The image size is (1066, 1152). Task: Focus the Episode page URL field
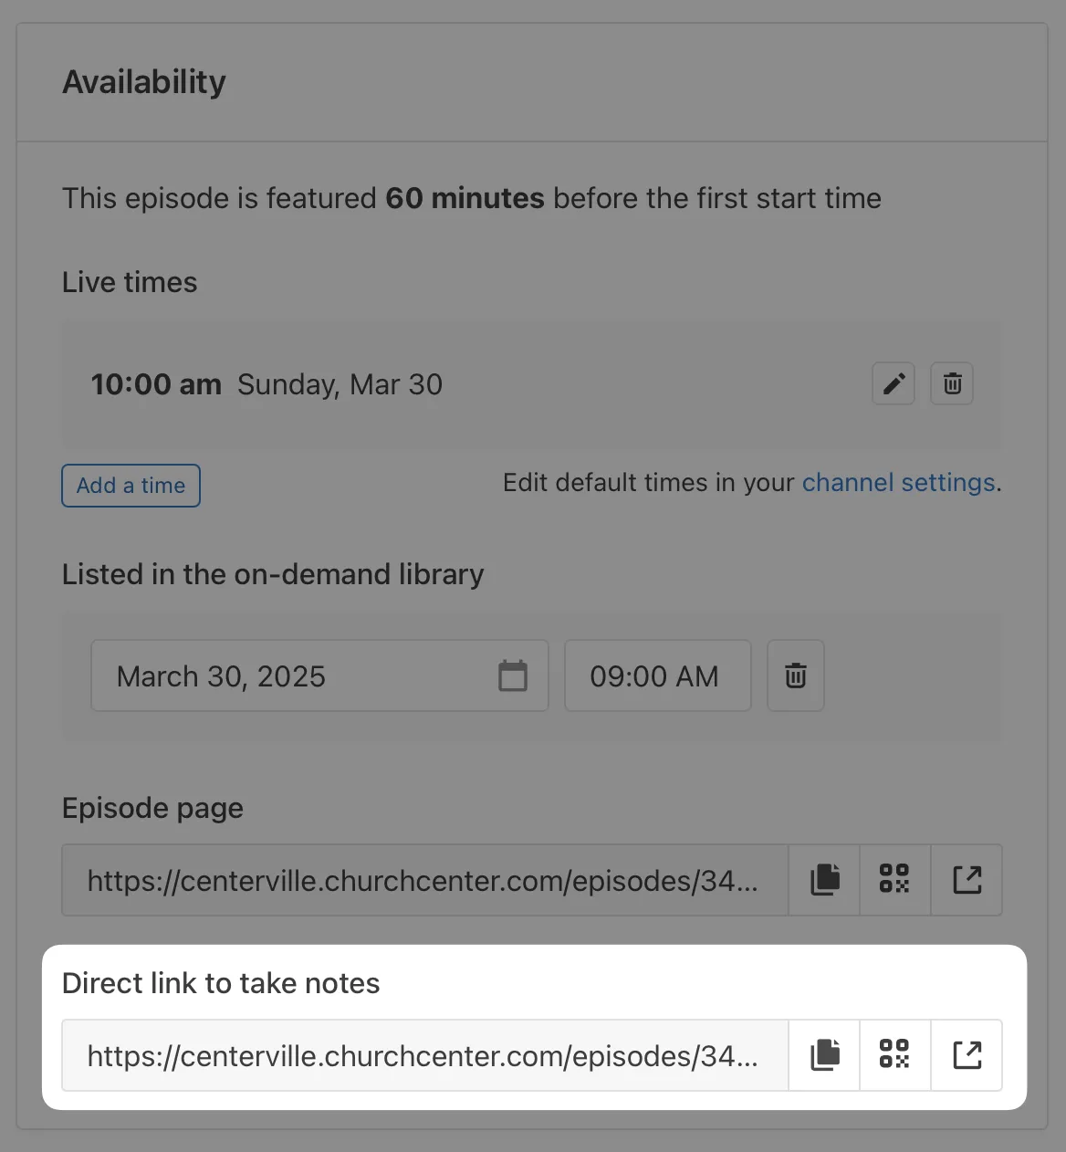click(423, 881)
